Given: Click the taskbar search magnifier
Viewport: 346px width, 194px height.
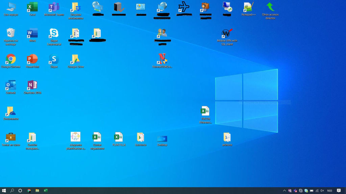Looking at the screenshot, I should click(x=12, y=191).
